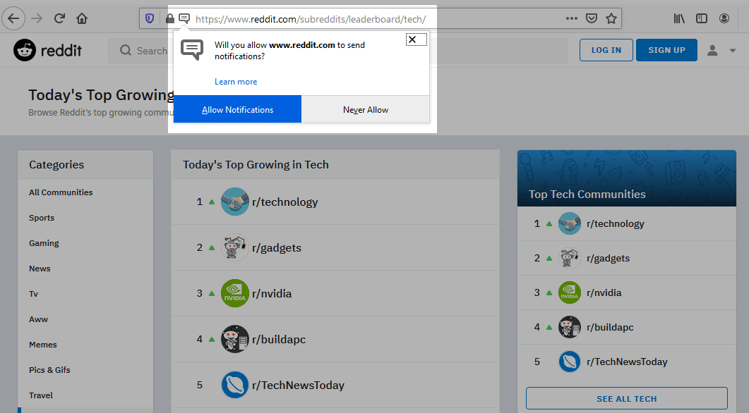Choose Never Allow for notifications

click(366, 109)
